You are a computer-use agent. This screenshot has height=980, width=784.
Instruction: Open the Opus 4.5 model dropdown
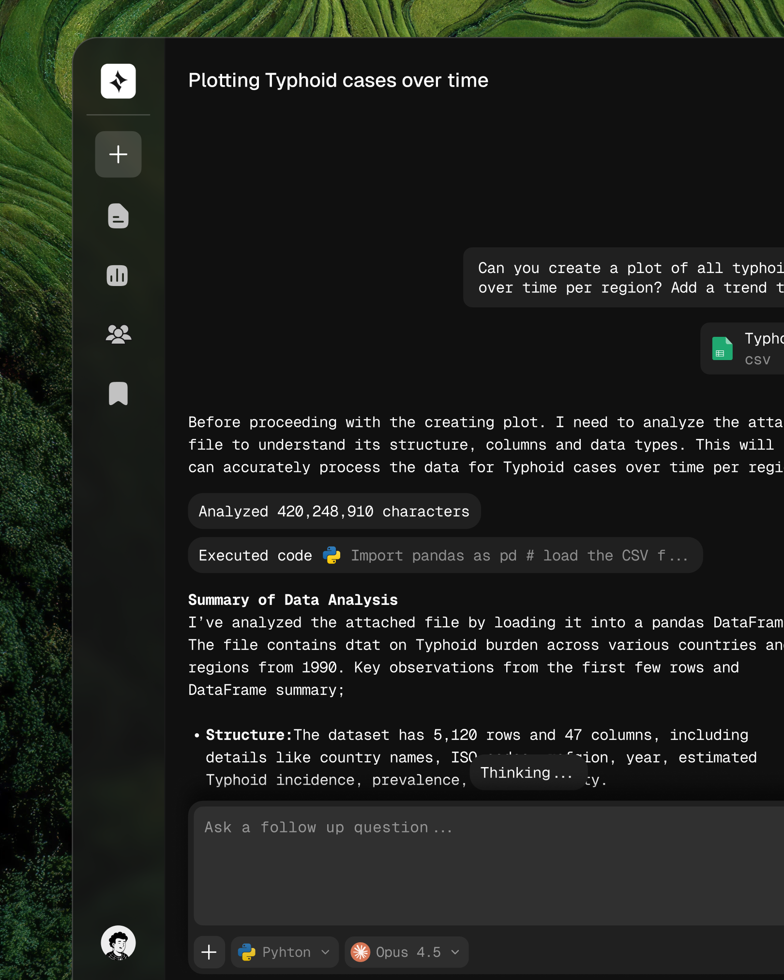click(x=406, y=952)
